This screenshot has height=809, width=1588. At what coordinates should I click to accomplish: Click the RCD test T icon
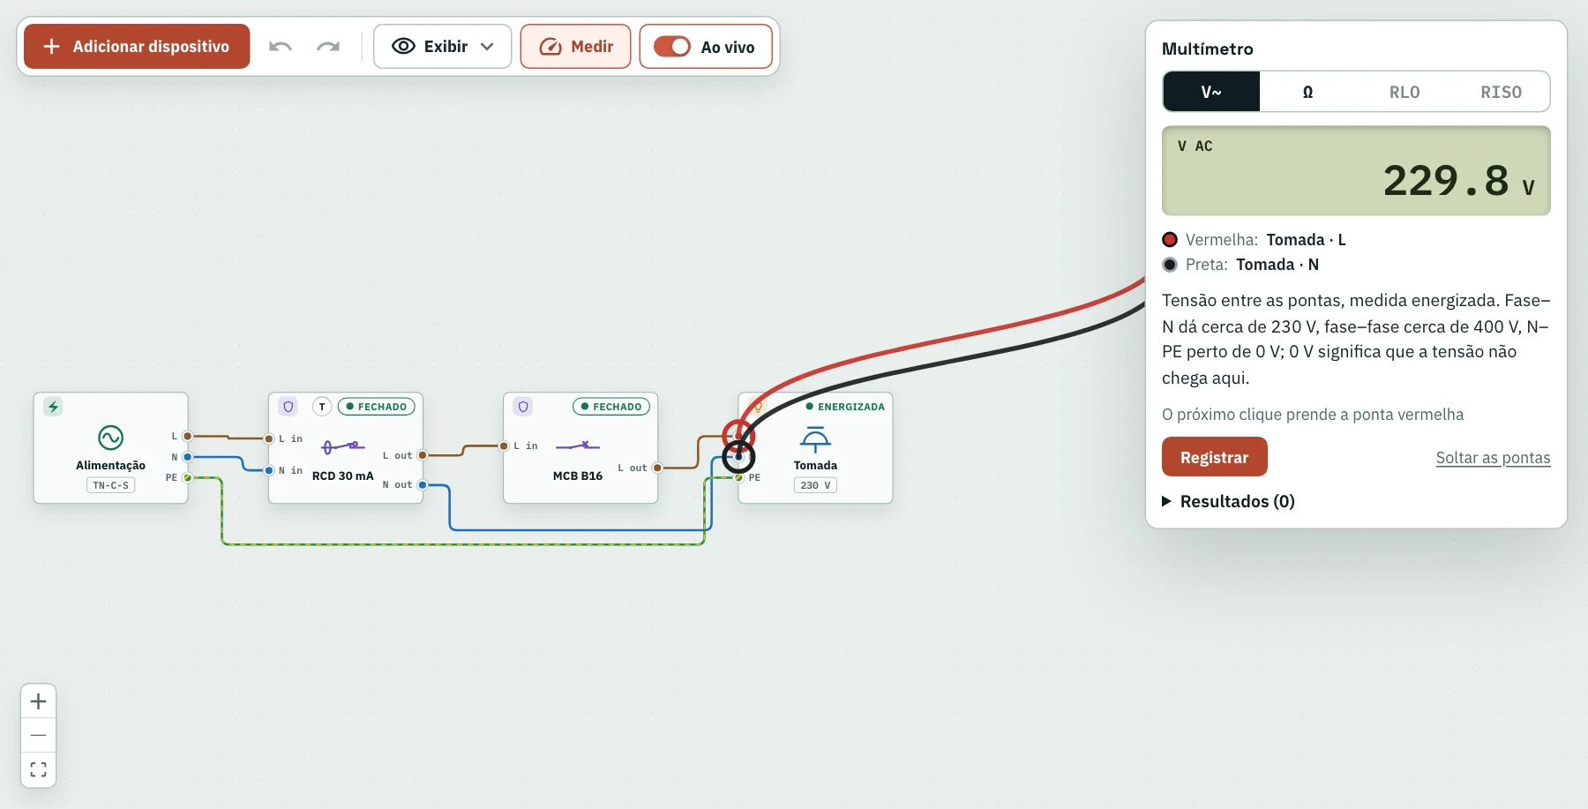click(x=322, y=407)
